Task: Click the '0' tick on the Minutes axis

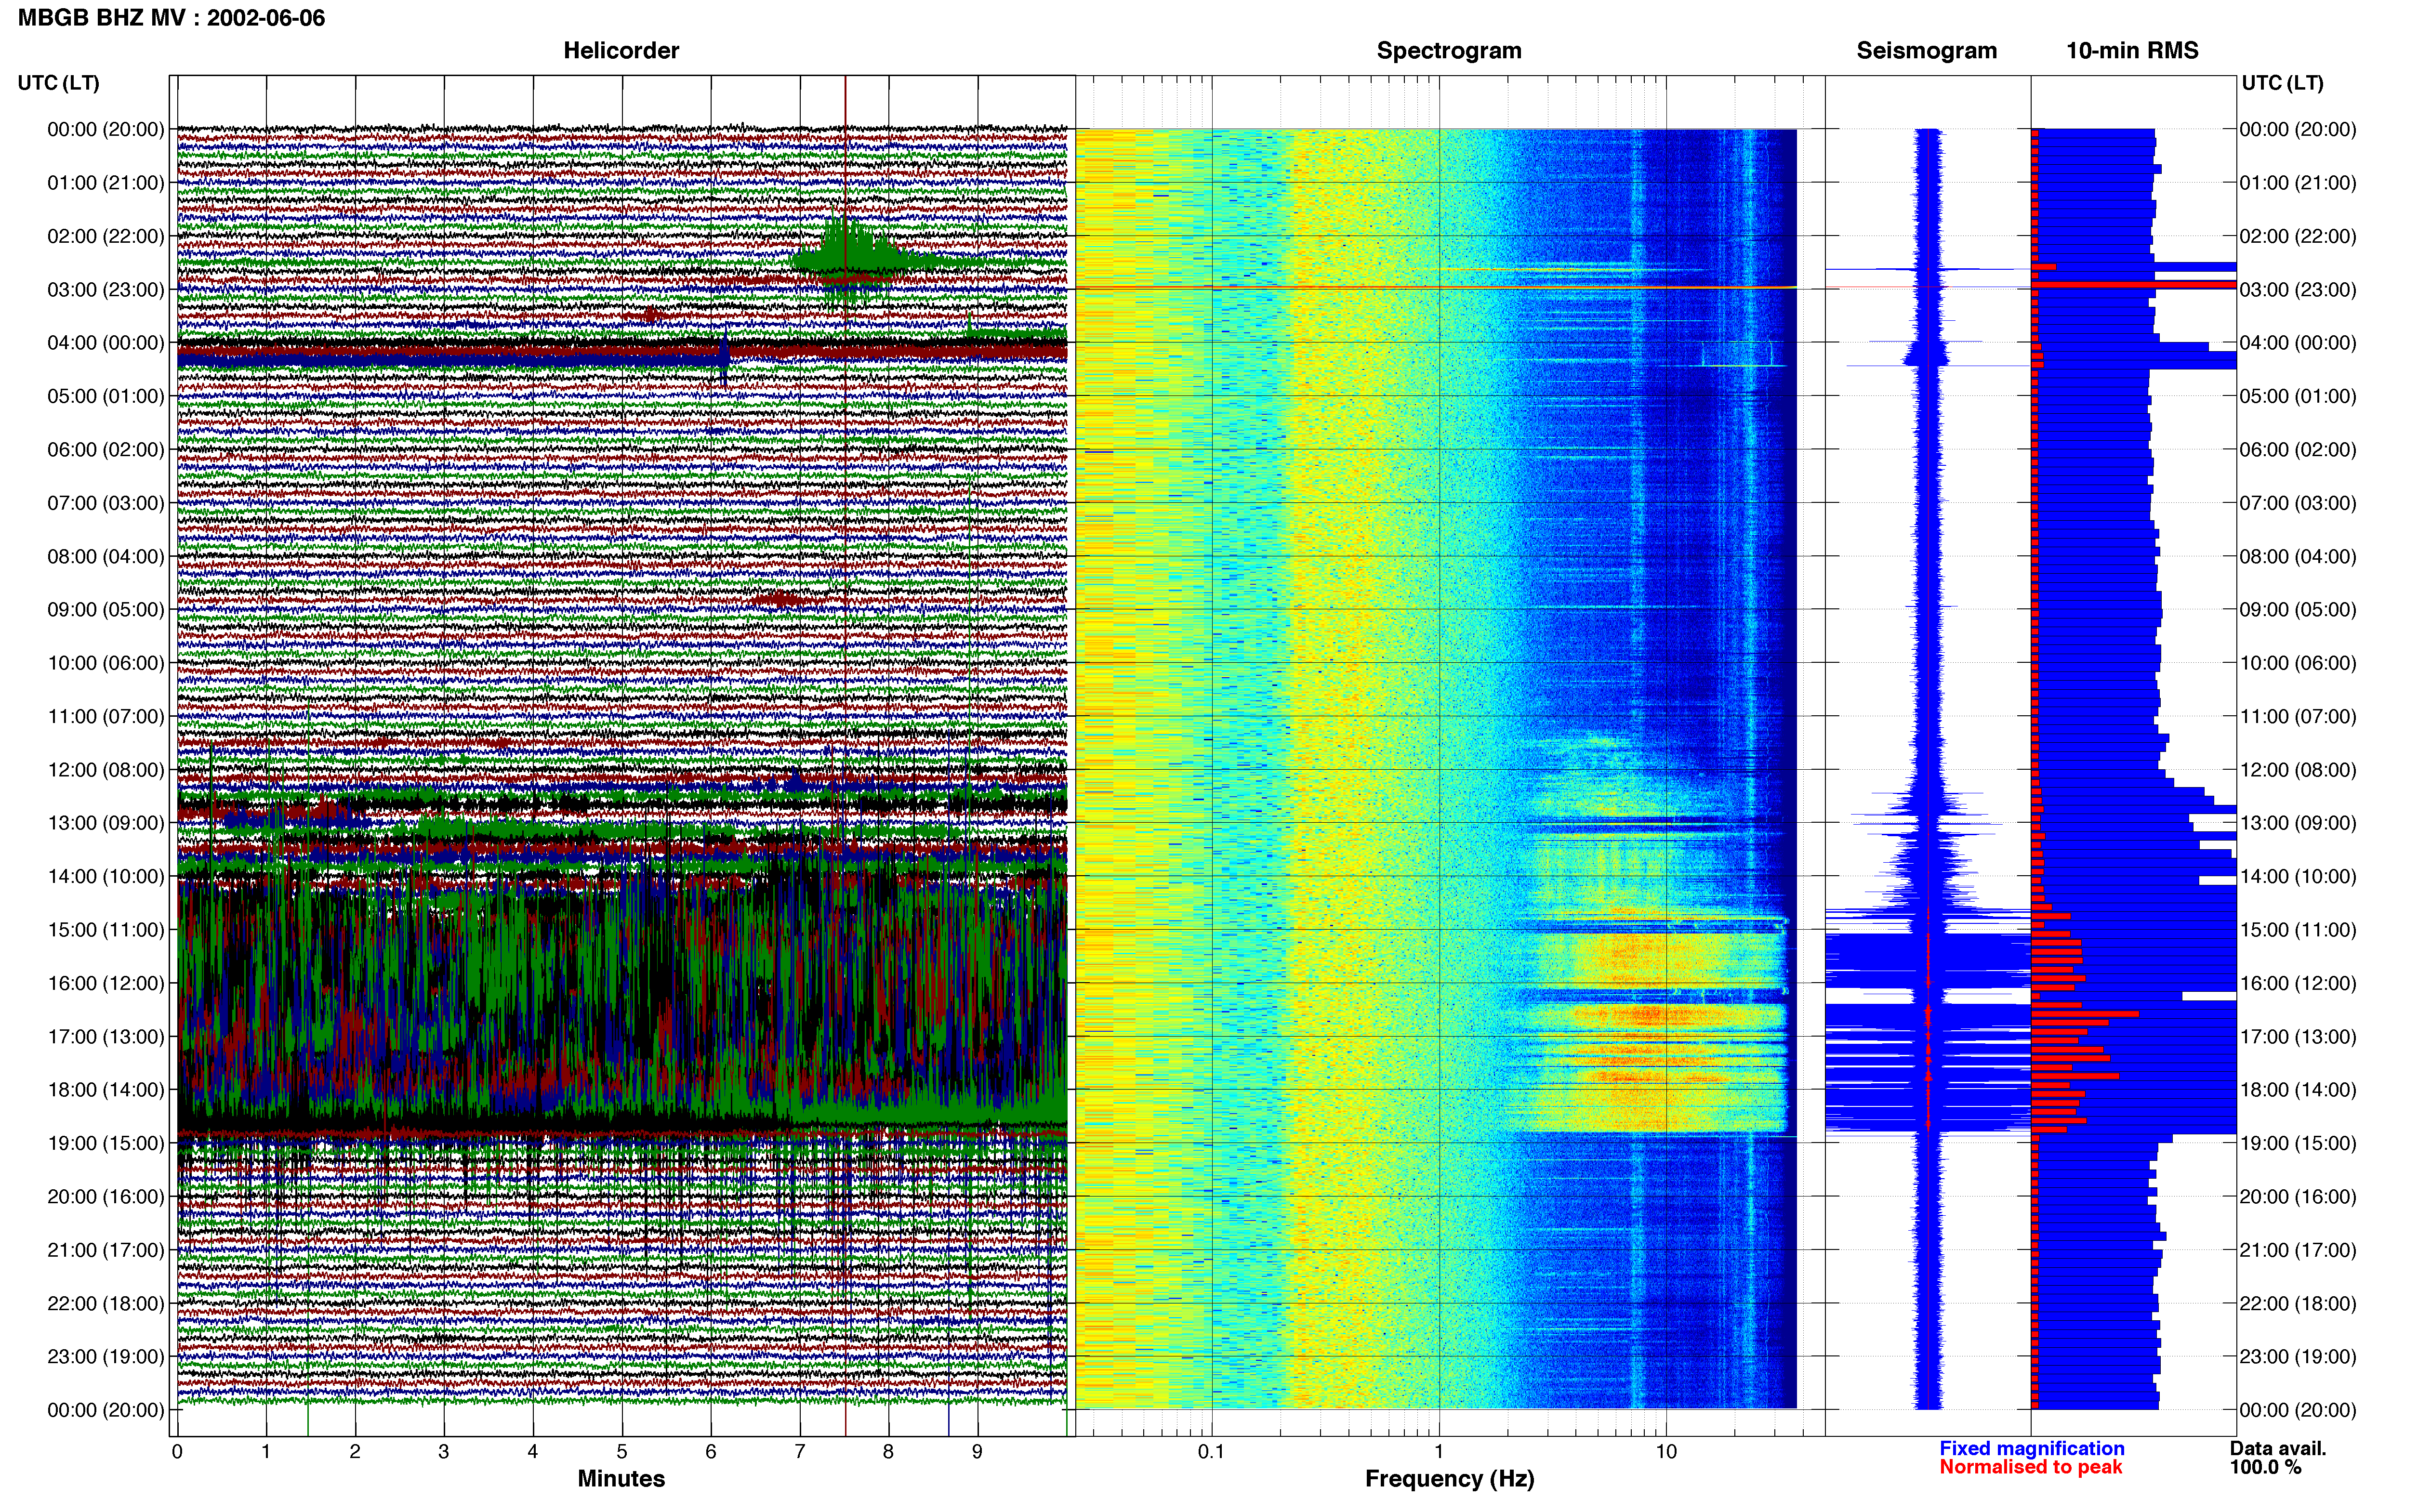Action: [x=177, y=1451]
